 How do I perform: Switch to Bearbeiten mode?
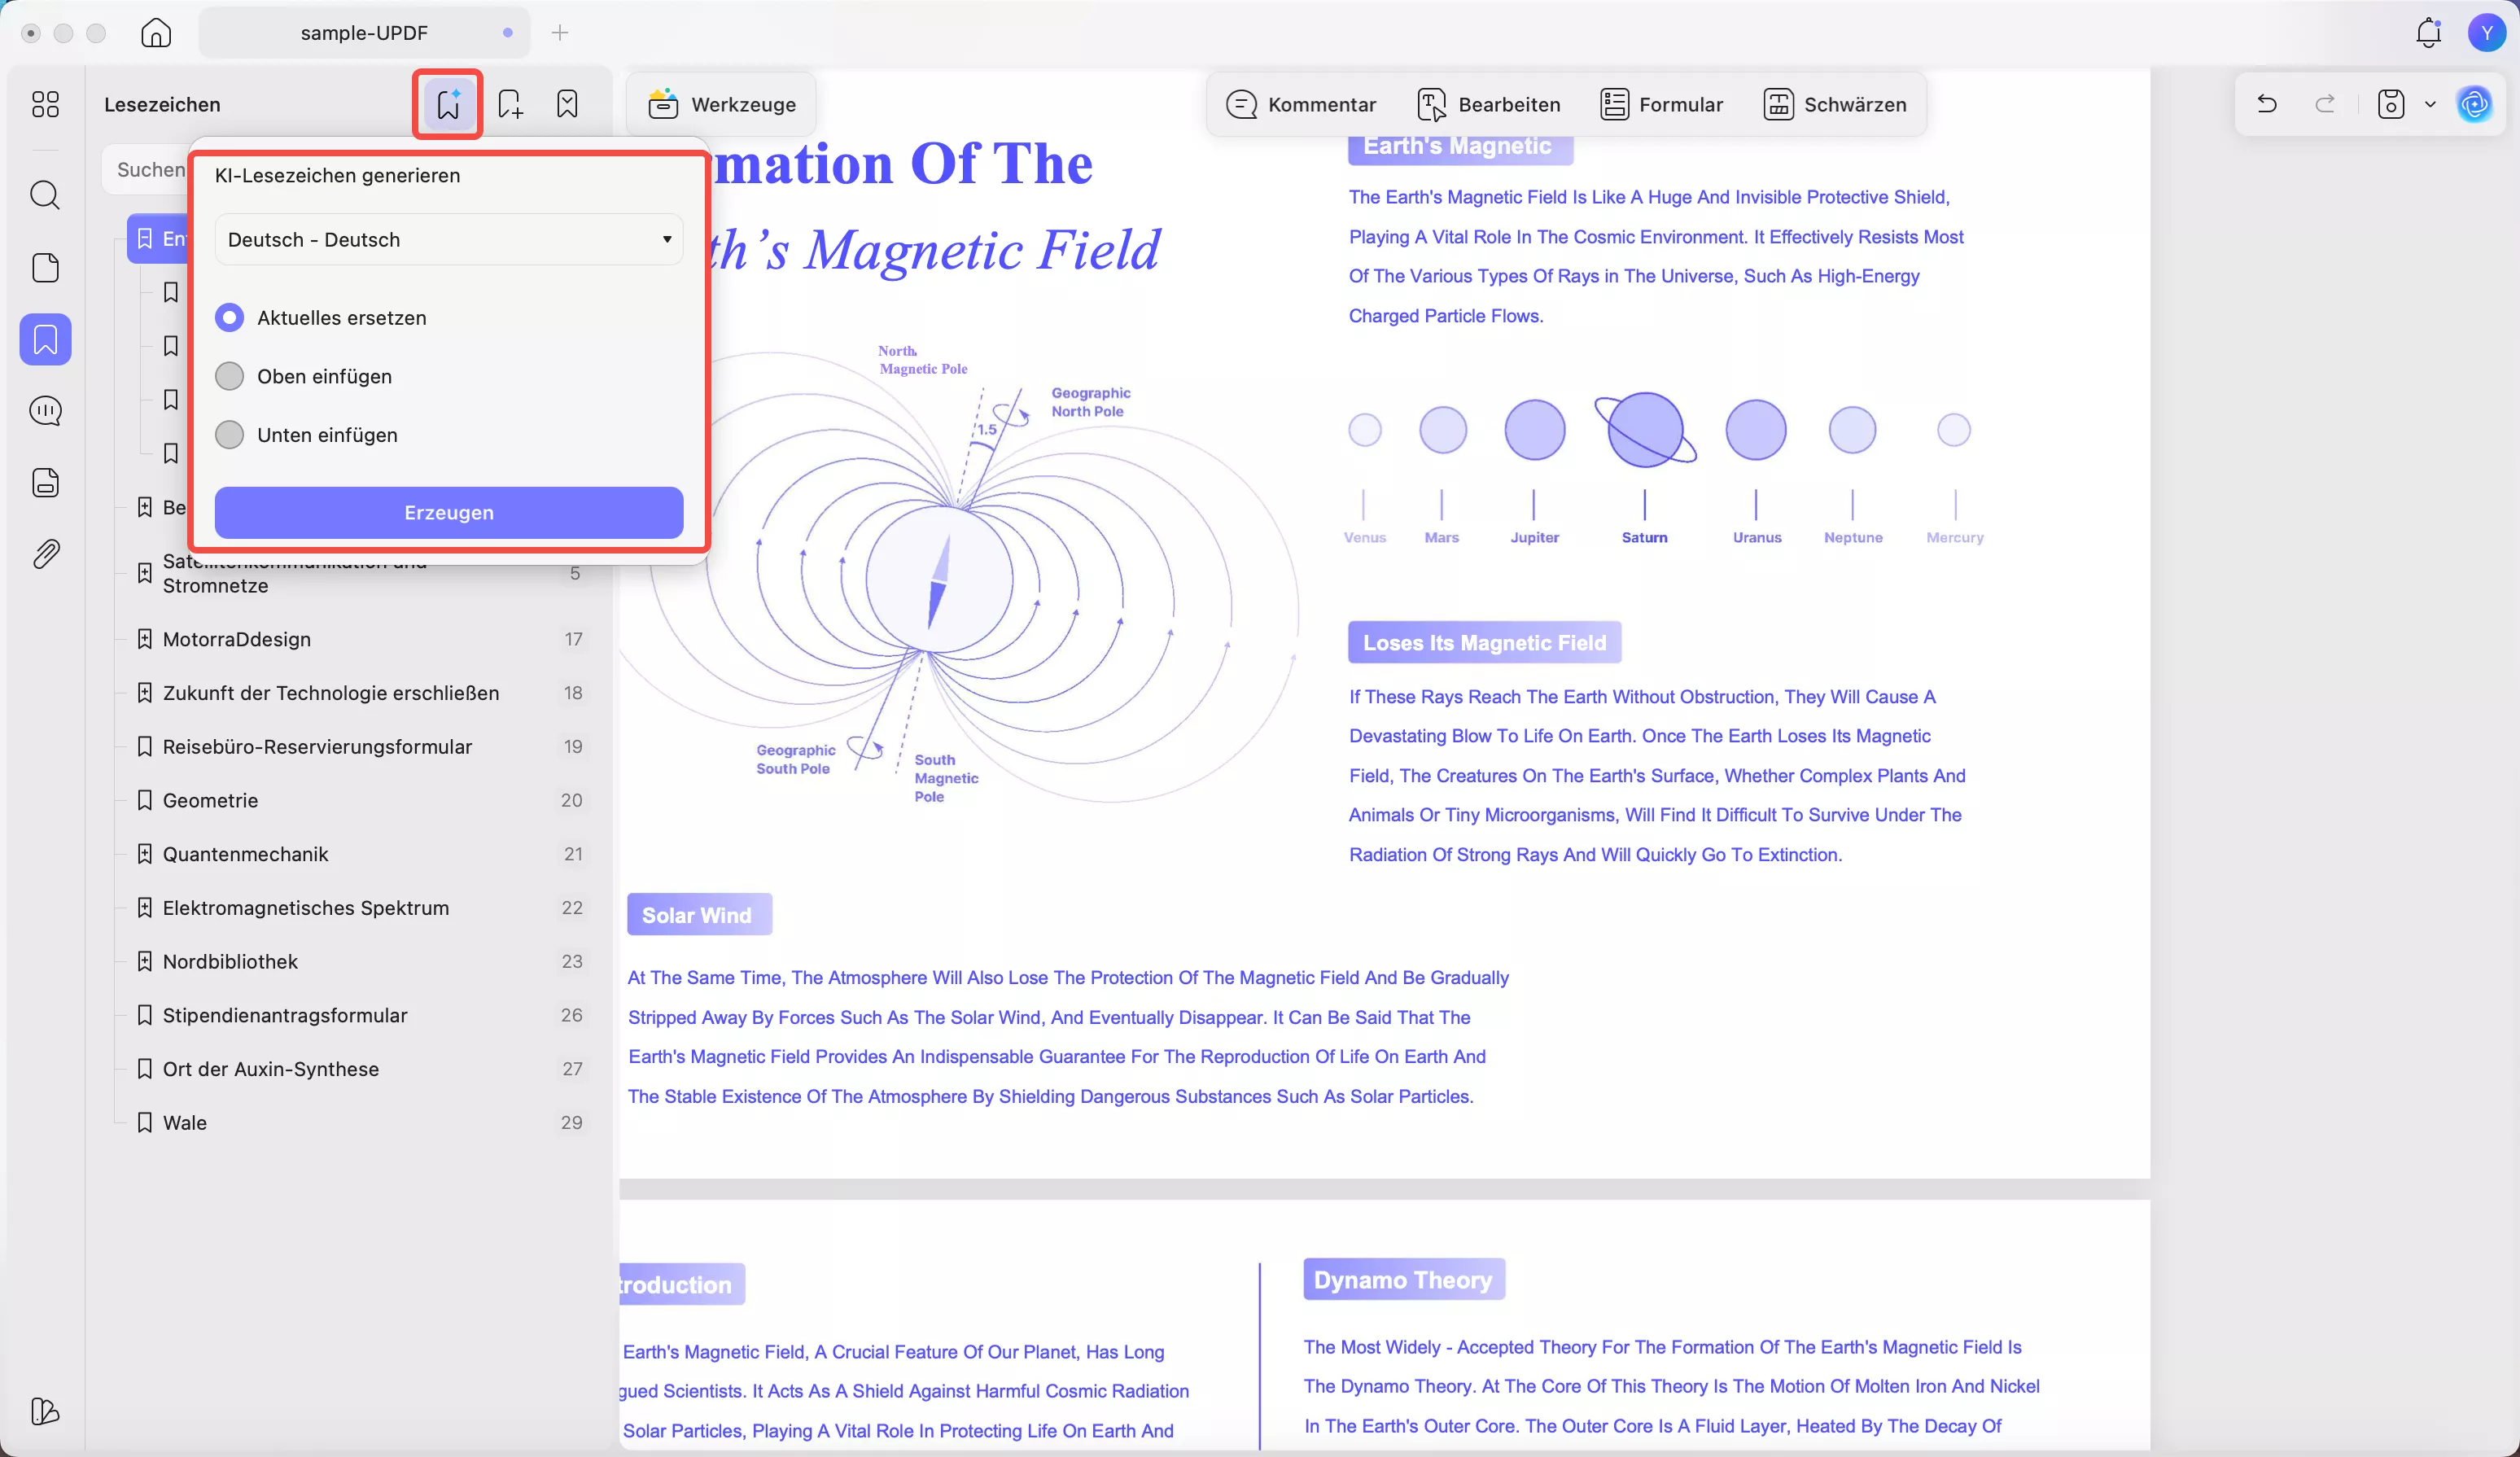(1489, 104)
